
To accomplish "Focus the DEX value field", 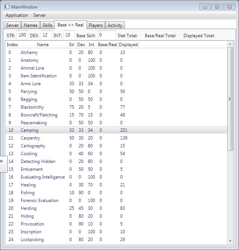I will tap(46, 35).
